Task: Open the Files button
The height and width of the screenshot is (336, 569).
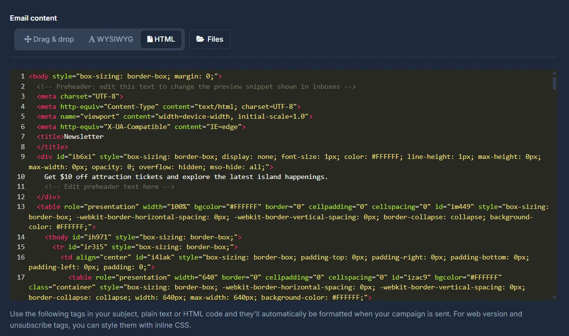Action: click(210, 39)
